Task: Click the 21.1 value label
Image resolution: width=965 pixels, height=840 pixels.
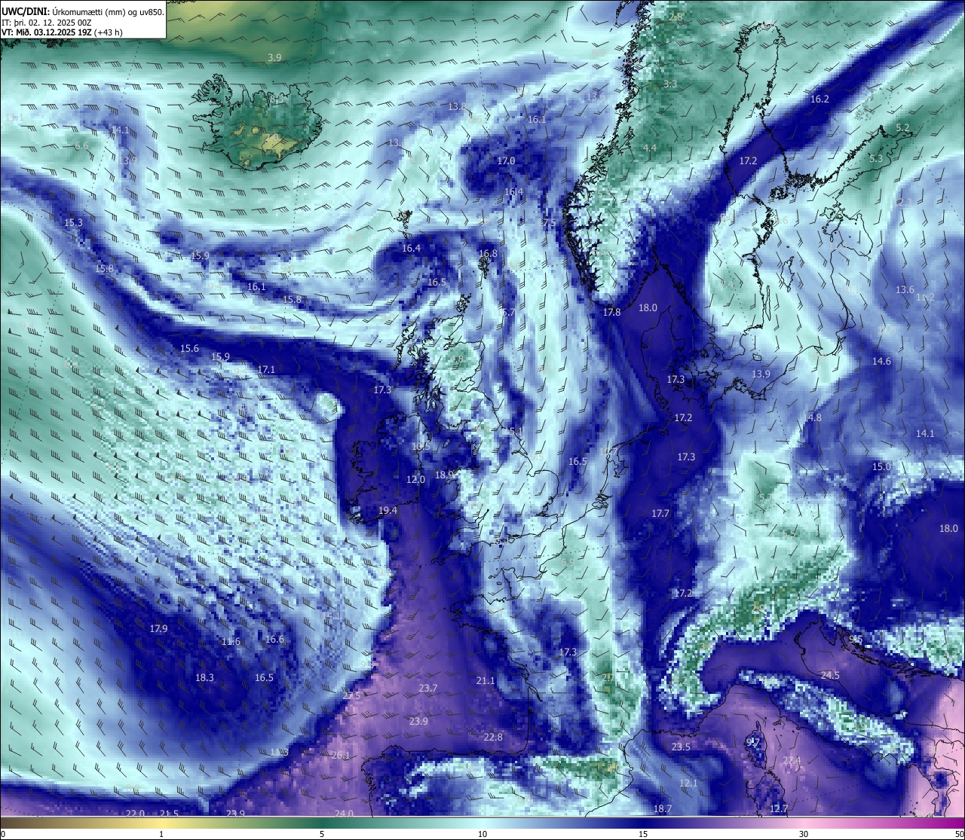Action: (486, 680)
